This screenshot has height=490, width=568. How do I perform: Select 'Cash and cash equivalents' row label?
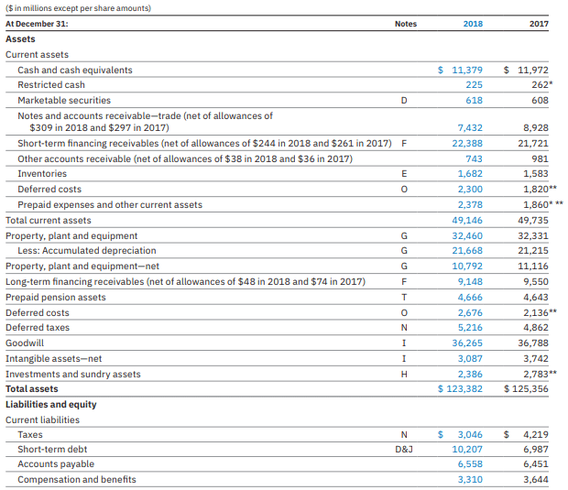75,70
